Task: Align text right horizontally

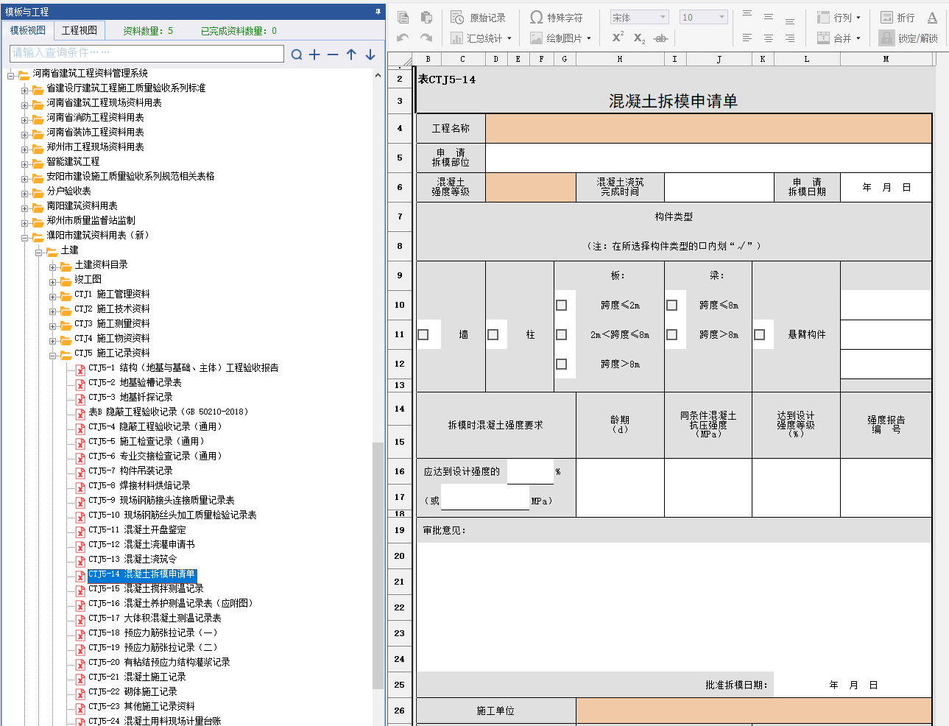Action: [x=790, y=38]
